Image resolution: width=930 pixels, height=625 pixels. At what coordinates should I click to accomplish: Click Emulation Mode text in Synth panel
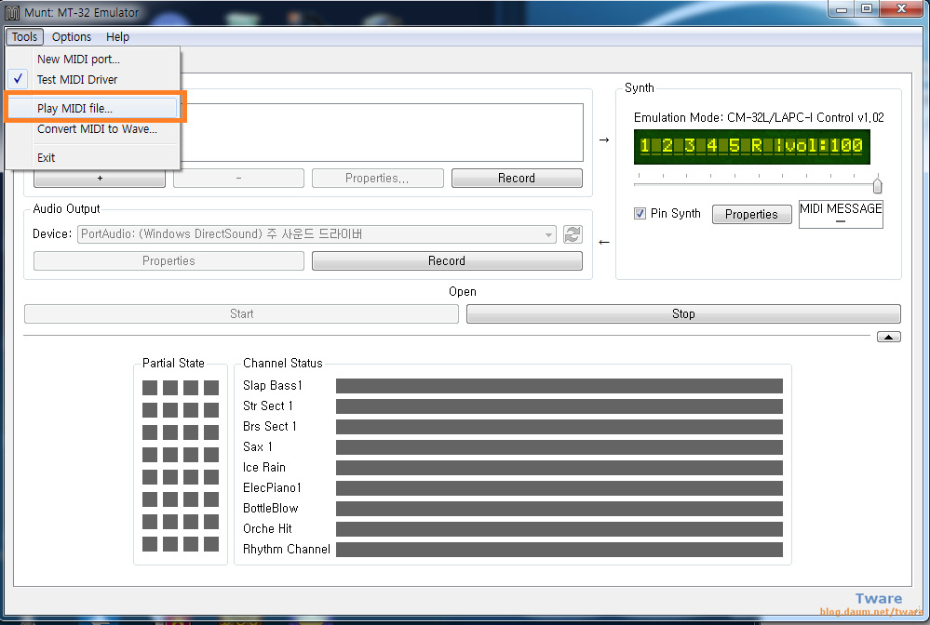coord(759,117)
